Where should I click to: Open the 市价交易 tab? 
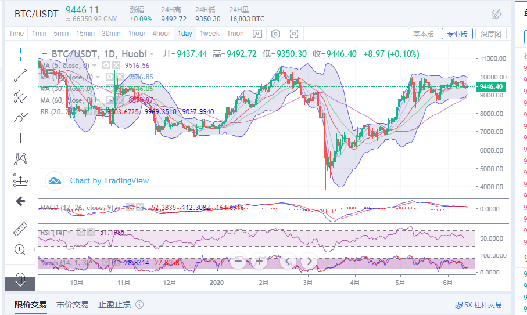(x=73, y=305)
